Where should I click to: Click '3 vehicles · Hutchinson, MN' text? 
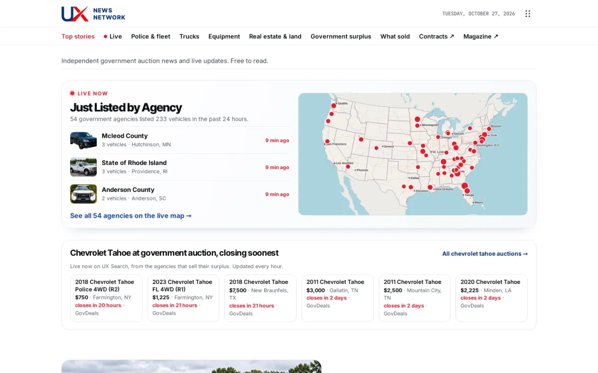tap(136, 145)
